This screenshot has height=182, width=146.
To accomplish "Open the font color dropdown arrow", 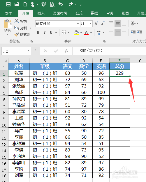I will point(91,33).
